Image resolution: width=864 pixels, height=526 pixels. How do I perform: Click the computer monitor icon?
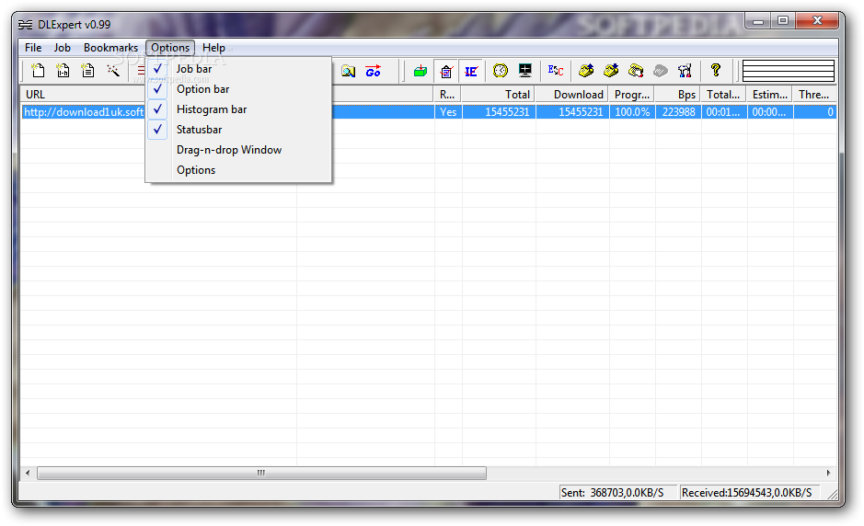(525, 71)
